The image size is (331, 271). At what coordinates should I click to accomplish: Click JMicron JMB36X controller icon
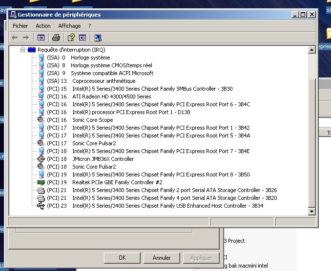click(41, 159)
